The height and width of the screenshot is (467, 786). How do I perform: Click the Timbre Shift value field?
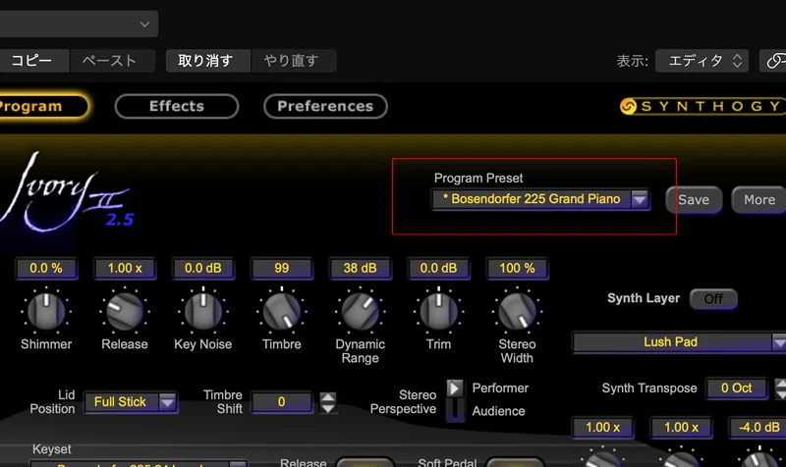(x=282, y=402)
